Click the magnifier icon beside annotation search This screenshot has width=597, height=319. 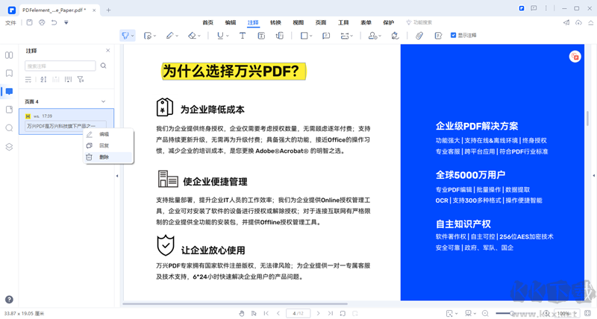coord(104,66)
